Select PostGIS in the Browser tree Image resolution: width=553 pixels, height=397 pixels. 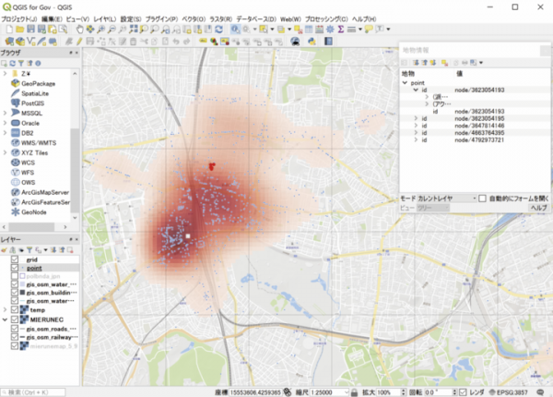pyautogui.click(x=32, y=103)
